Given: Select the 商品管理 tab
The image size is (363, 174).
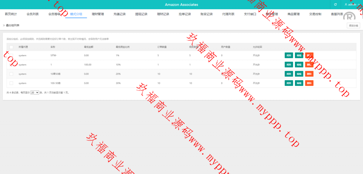Looking at the screenshot, I should coord(294,14).
